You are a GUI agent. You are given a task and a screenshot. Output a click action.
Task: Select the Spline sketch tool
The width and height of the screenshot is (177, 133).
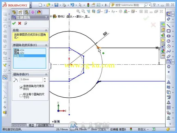pyautogui.click(x=169, y=51)
